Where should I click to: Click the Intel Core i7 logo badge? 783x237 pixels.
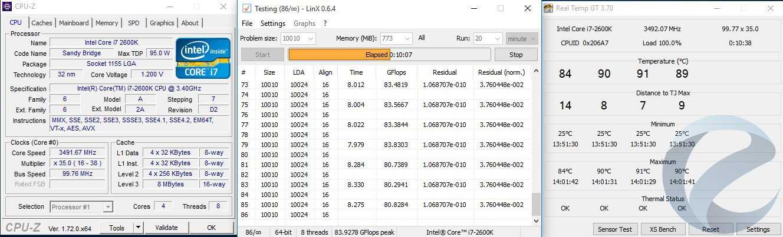pos(203,58)
